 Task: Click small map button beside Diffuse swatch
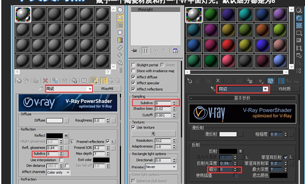(x=67, y=121)
